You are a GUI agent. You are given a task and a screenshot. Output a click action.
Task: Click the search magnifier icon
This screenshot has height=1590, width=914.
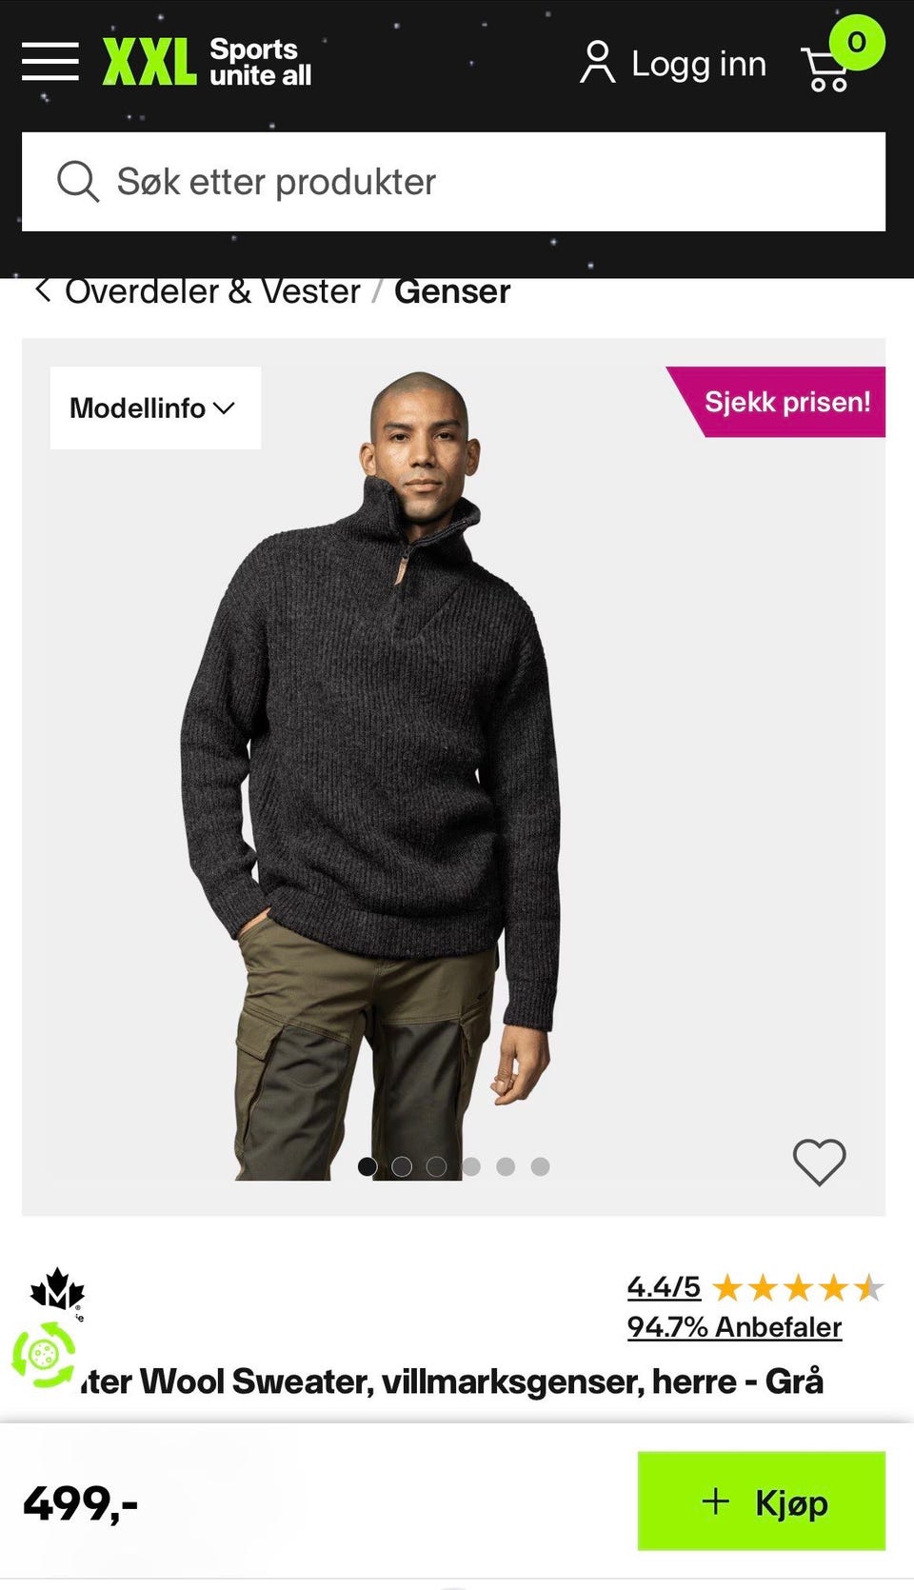point(77,181)
